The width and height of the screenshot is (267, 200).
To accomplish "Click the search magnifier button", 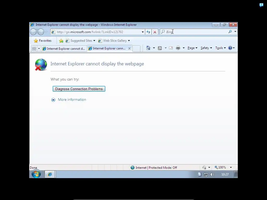I will (230, 32).
